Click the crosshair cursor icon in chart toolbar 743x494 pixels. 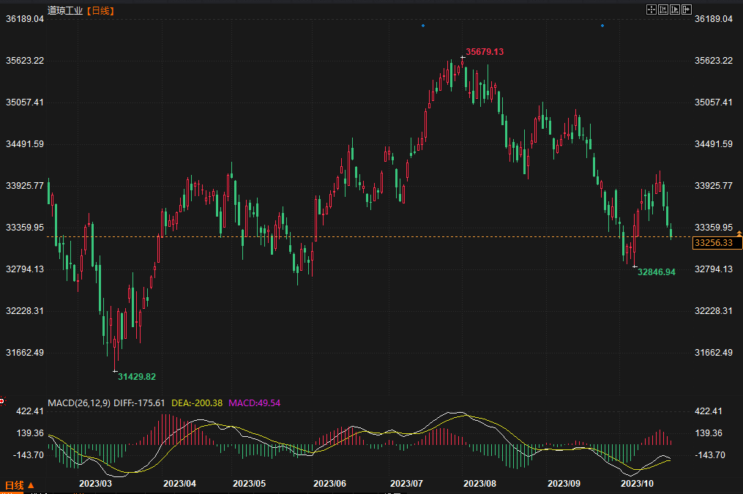click(x=651, y=10)
